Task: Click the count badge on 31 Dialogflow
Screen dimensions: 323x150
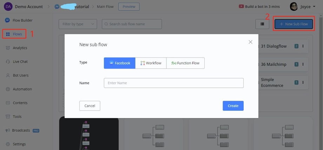Action: [x=296, y=46]
